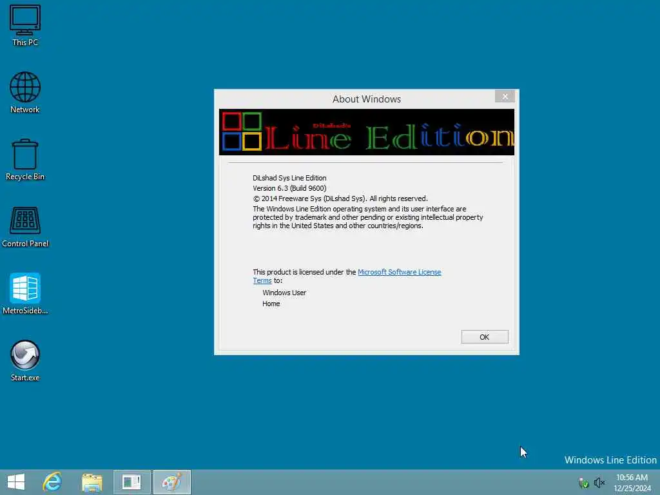Open File Explorer from taskbar
This screenshot has height=495, width=660.
[x=92, y=482]
